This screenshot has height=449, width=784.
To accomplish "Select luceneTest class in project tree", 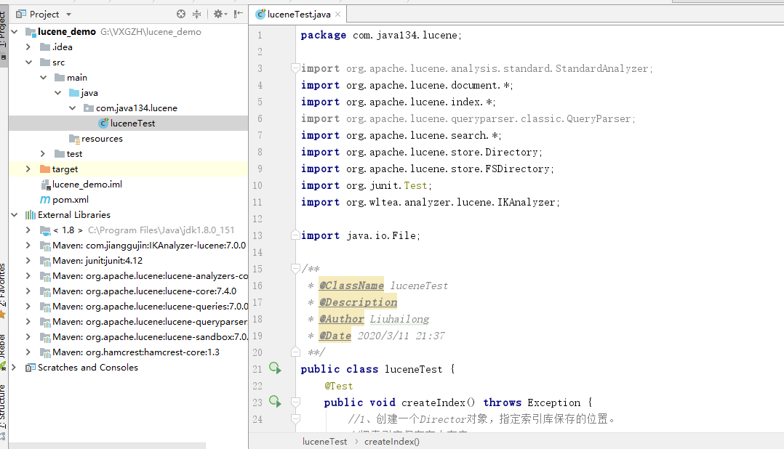I will 128,124.
